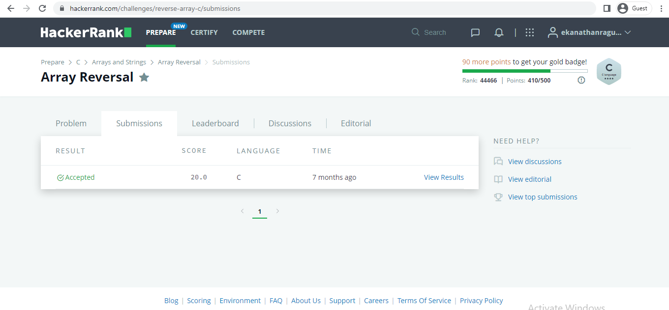Switch to the Discussions tab
669x310 pixels.
pos(290,123)
